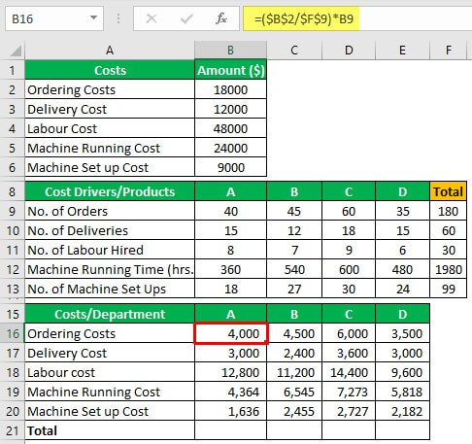Select the cell with value 14,400
This screenshot has height=444, width=472.
[x=349, y=372]
